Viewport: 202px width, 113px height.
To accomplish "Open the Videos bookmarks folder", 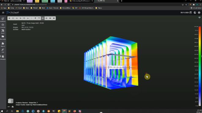I will [x=99, y=8].
